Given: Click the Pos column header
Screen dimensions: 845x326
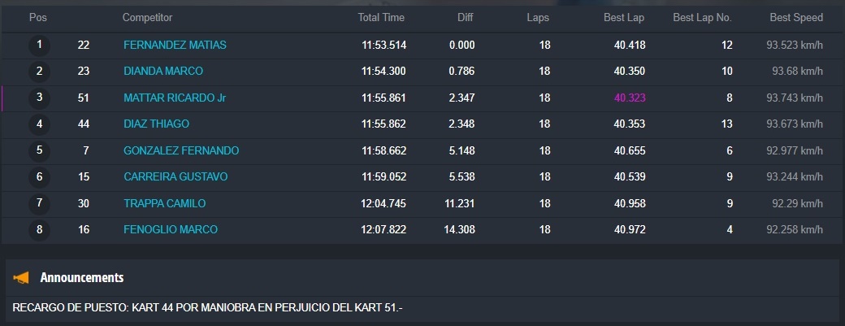Looking at the screenshot, I should pos(37,18).
